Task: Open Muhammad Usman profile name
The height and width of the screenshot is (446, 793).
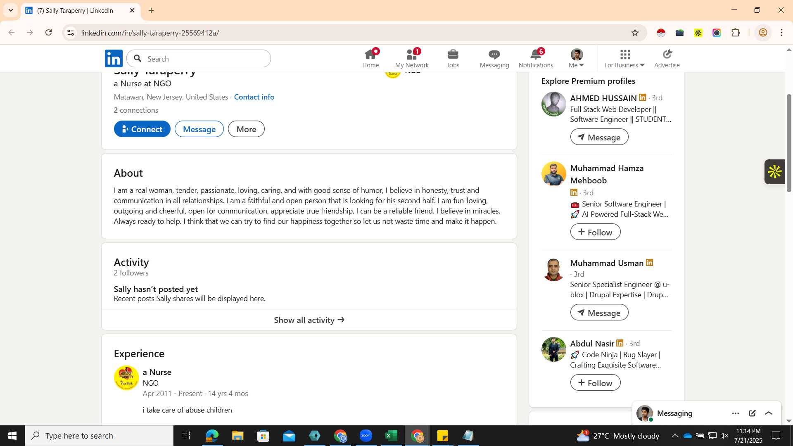Action: [x=607, y=263]
